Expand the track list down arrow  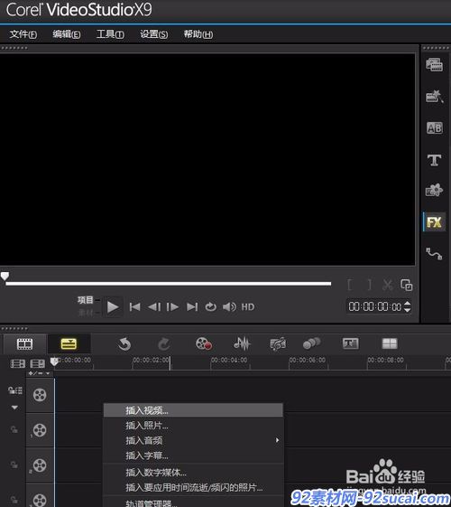(x=14, y=408)
